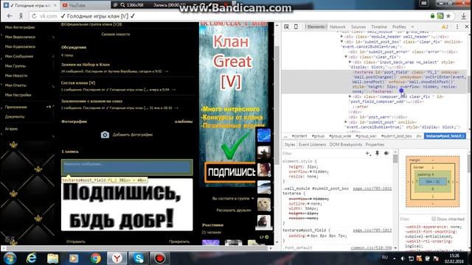This screenshot has width=472, height=265.
Task: Click the post message textarea on the wall
Action: click(127, 167)
